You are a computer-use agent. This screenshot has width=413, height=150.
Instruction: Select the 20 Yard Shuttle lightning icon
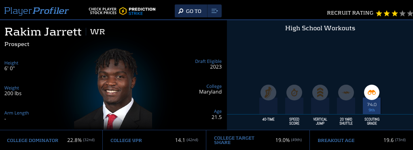click(346, 92)
